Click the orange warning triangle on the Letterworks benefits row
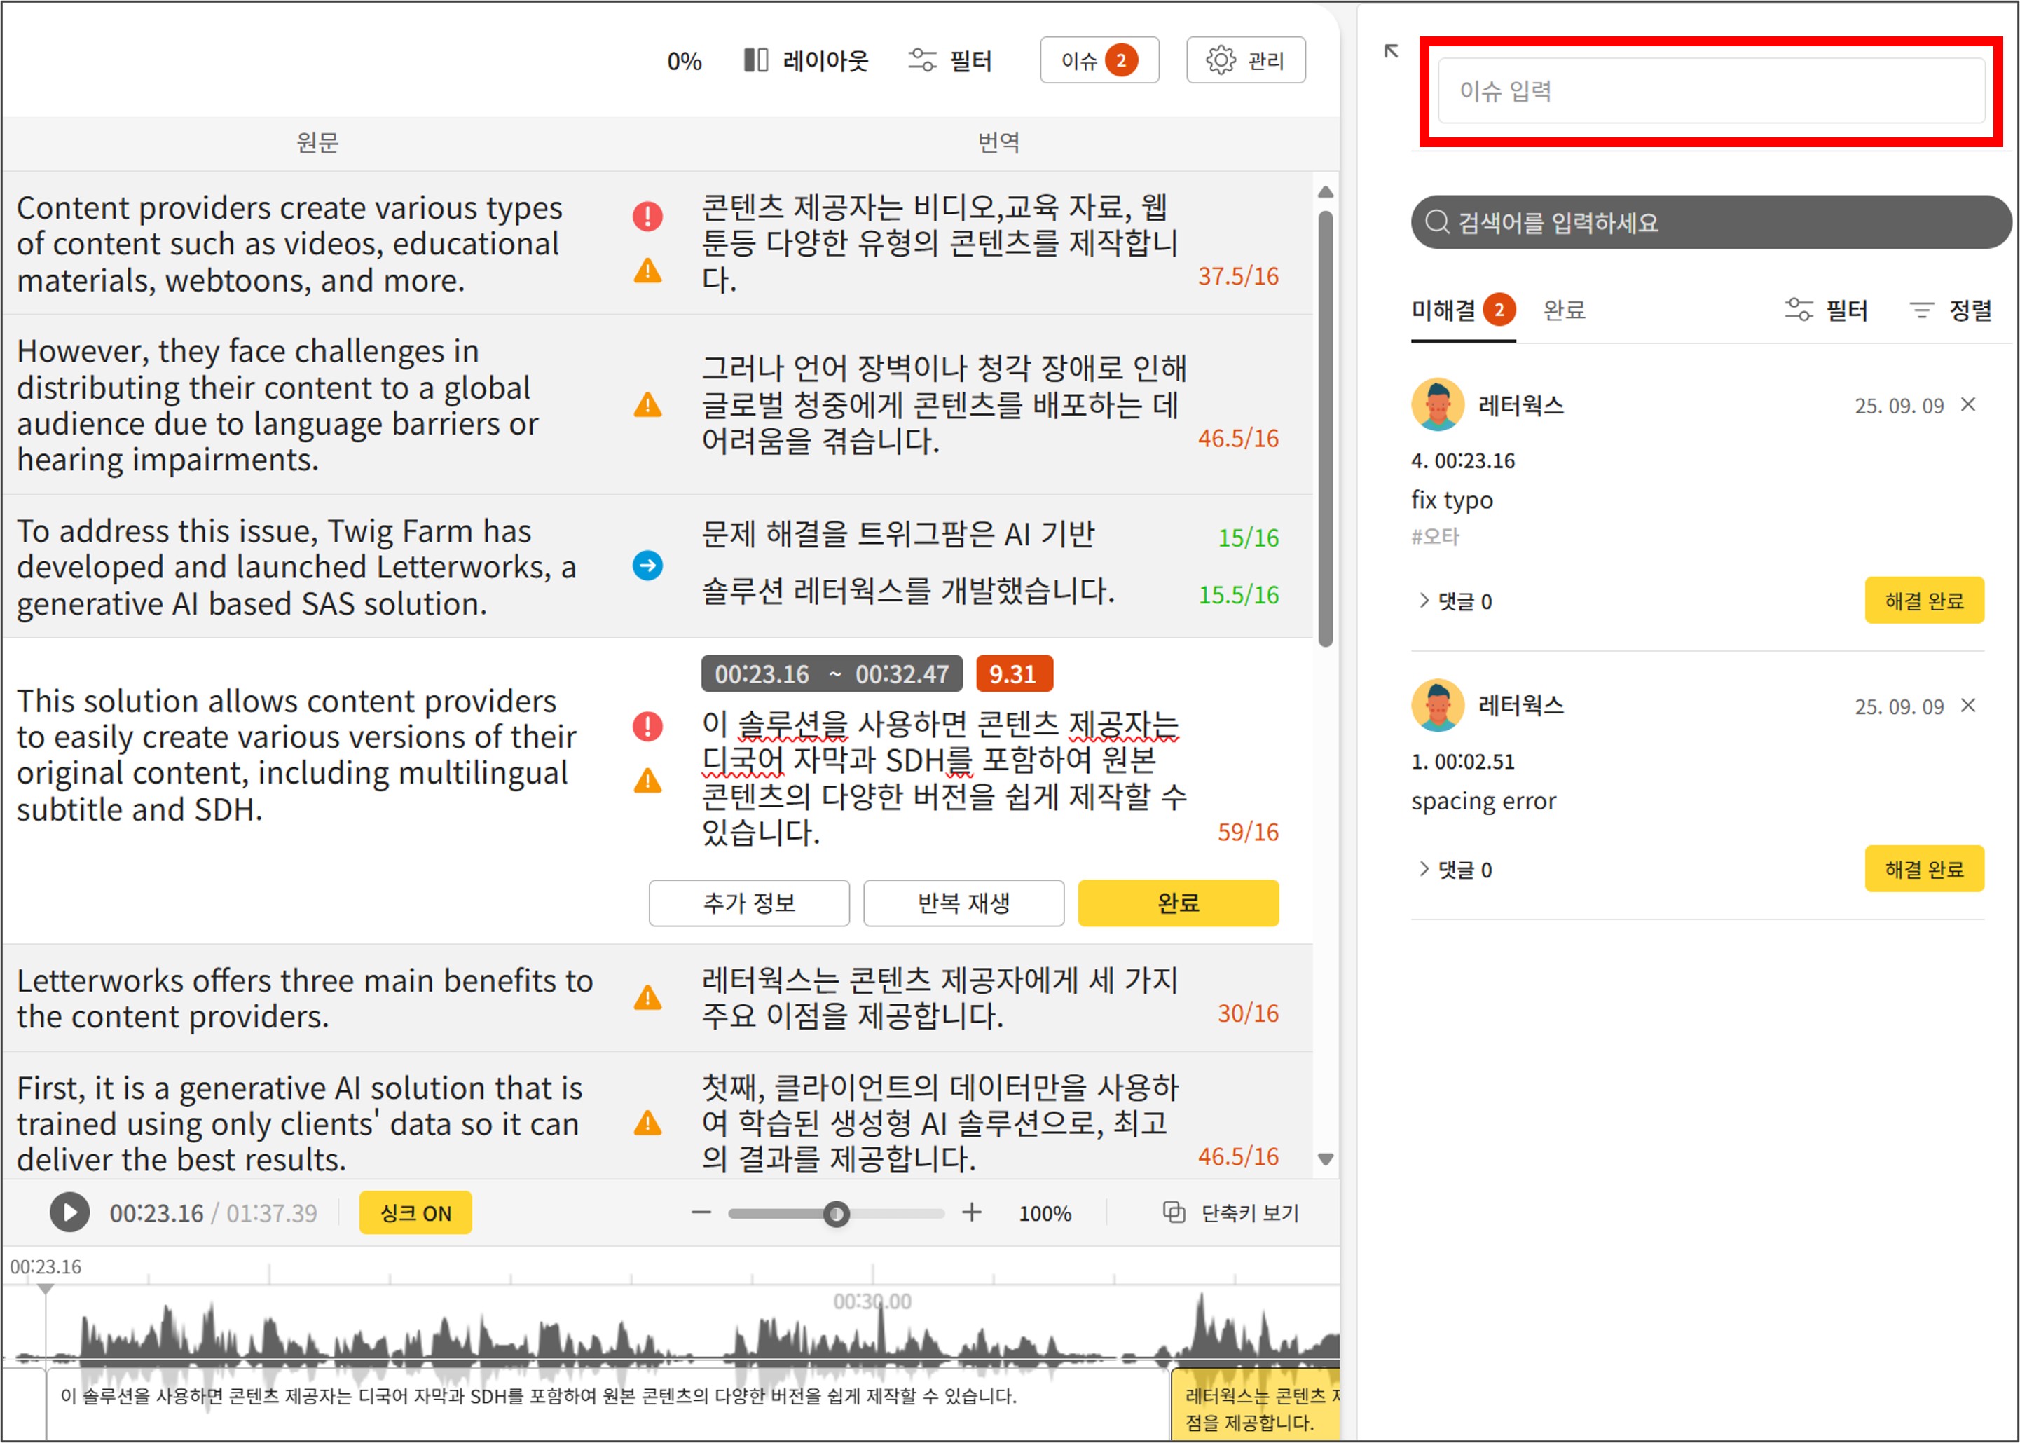The height and width of the screenshot is (1443, 2020). click(x=647, y=997)
